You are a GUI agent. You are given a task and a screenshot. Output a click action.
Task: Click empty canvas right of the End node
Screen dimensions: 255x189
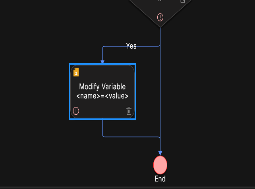pos(211,165)
